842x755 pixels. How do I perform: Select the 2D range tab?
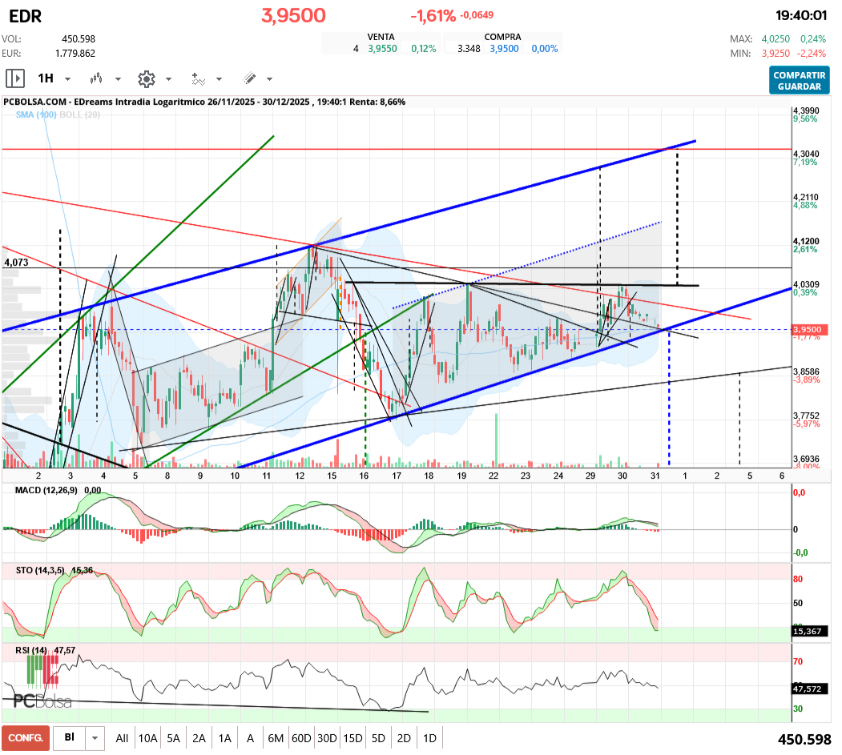pyautogui.click(x=404, y=738)
